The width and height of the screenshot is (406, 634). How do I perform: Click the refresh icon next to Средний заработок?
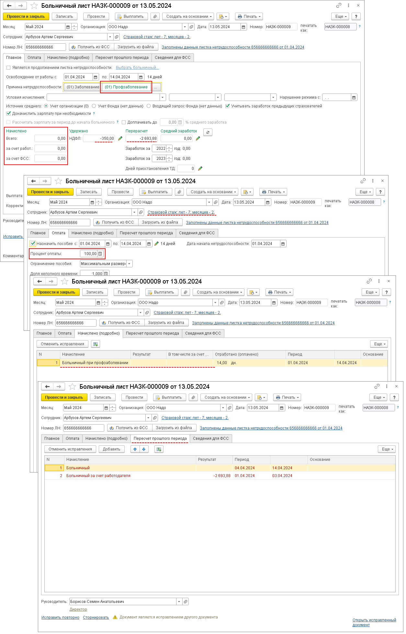point(208,132)
